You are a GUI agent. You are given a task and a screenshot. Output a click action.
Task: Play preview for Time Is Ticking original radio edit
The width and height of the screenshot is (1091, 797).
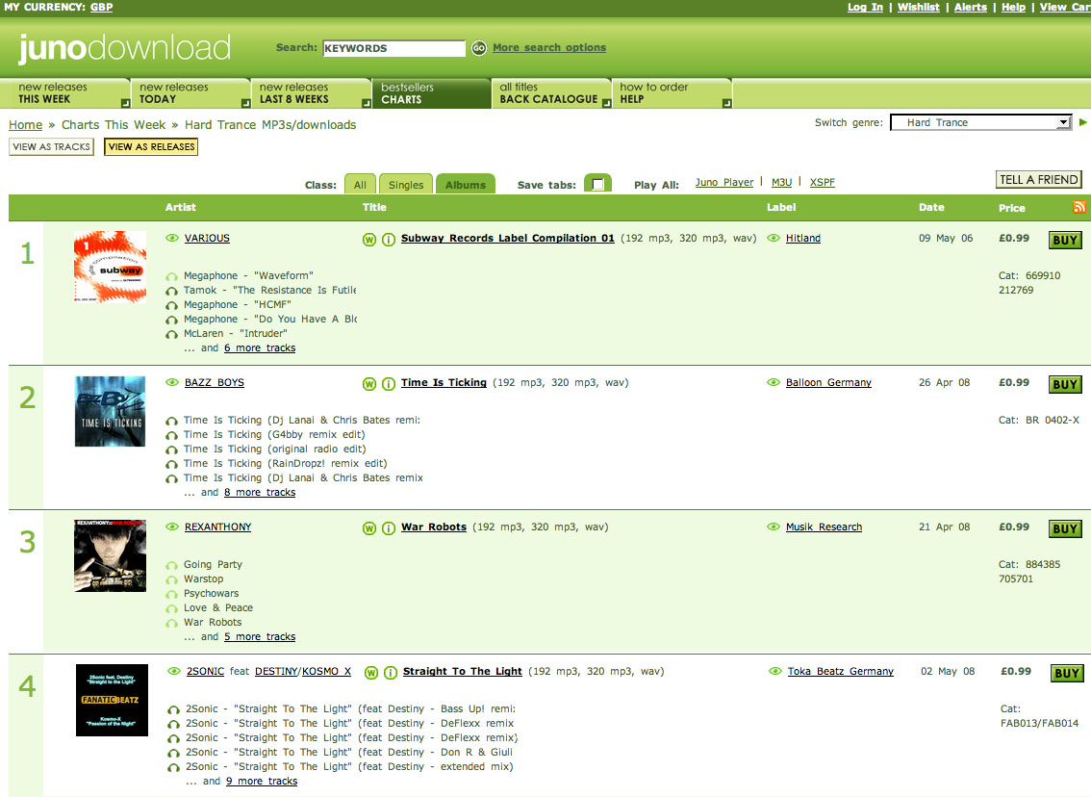pyautogui.click(x=172, y=450)
